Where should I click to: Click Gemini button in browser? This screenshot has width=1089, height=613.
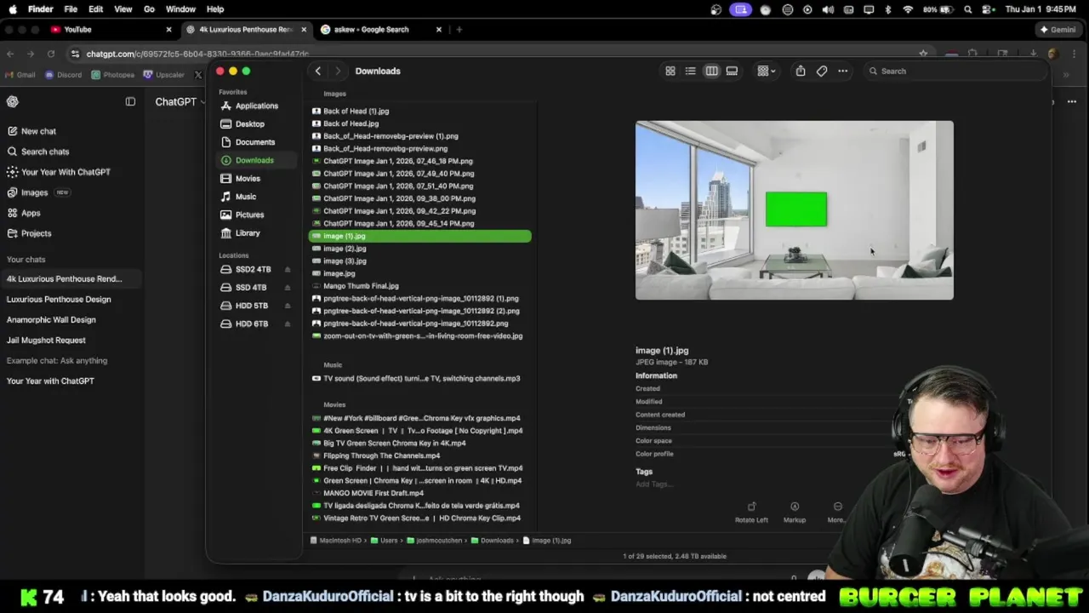[x=1058, y=30]
